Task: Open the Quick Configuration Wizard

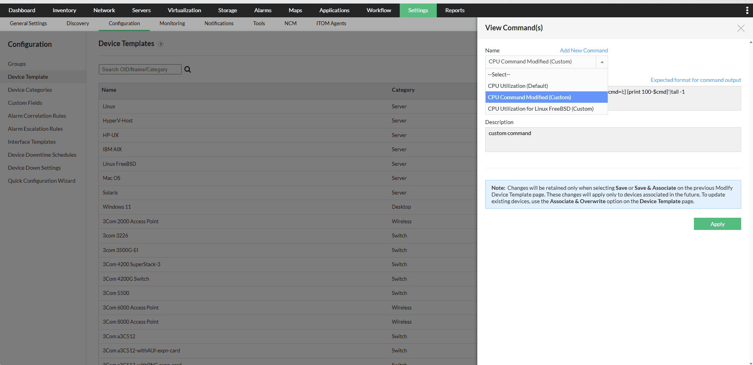Action: [41, 180]
